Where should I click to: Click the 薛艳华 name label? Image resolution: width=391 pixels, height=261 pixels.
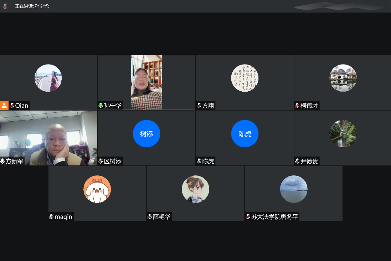pyautogui.click(x=162, y=217)
